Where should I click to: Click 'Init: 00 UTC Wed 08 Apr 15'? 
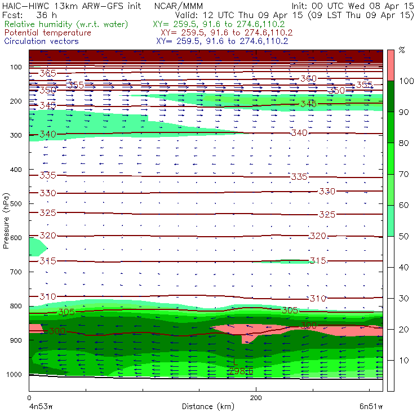[353, 6]
